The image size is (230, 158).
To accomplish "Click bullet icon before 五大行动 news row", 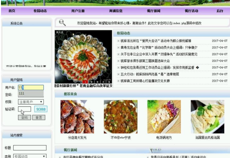I will (118, 74).
